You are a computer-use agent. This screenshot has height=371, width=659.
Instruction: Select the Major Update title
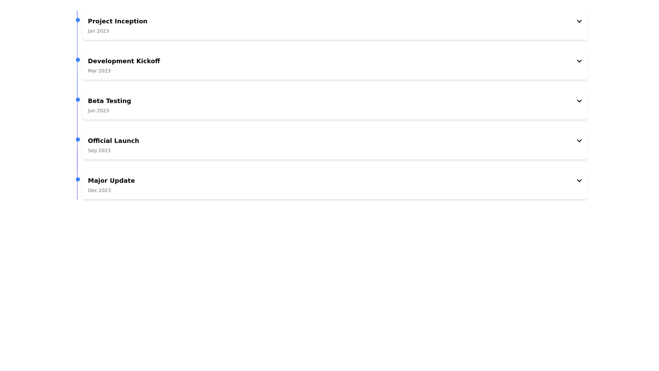point(111,181)
